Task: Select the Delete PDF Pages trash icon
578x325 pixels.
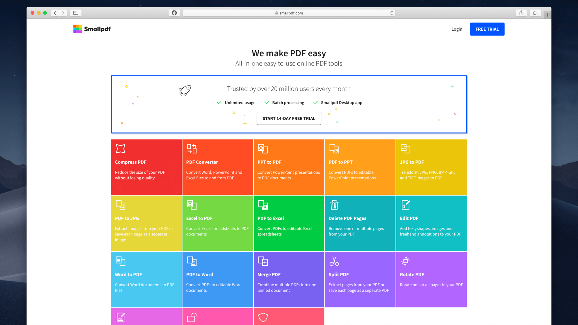Action: (334, 205)
